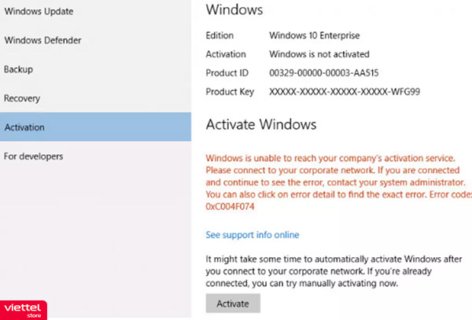The height and width of the screenshot is (320, 472).
Task: Click the Edition label
Action: [x=219, y=35]
